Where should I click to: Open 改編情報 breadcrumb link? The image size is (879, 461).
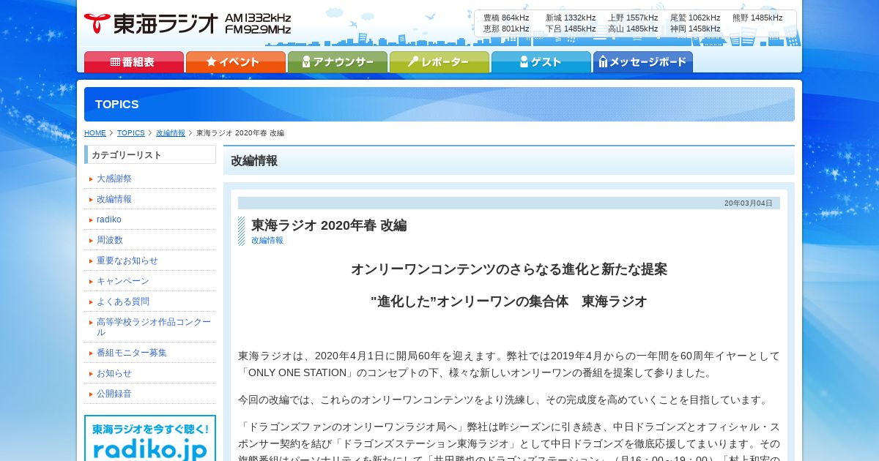coord(171,133)
